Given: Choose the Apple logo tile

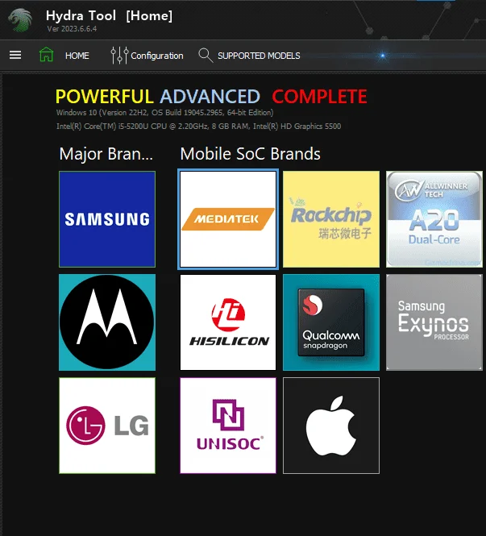Looking at the screenshot, I should coord(331,426).
